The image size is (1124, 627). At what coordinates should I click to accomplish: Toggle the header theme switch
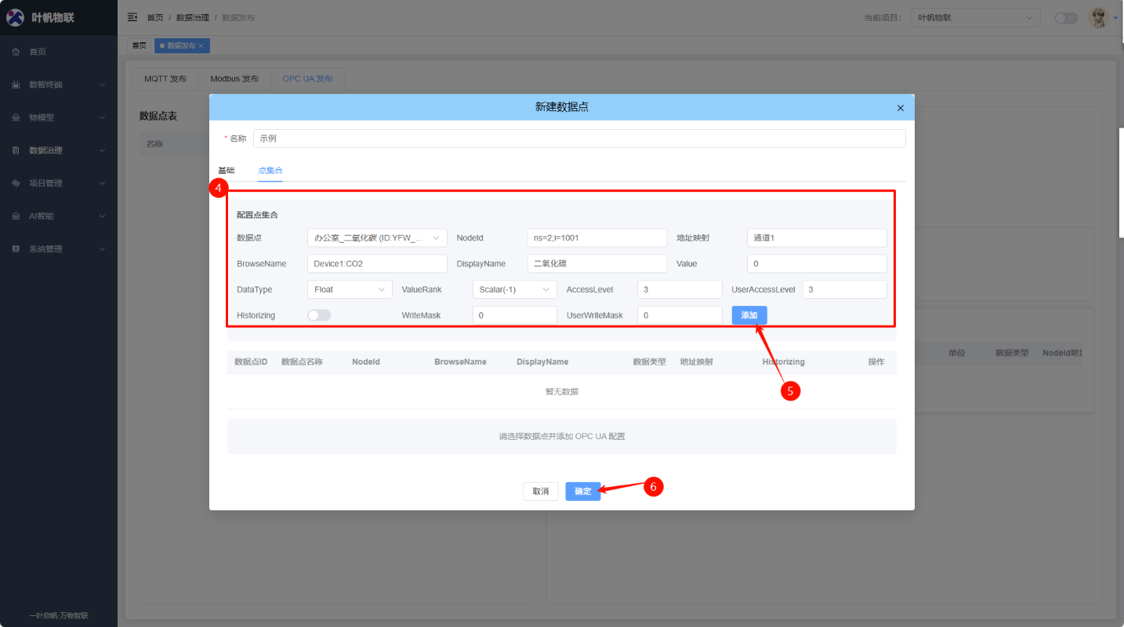(1065, 18)
